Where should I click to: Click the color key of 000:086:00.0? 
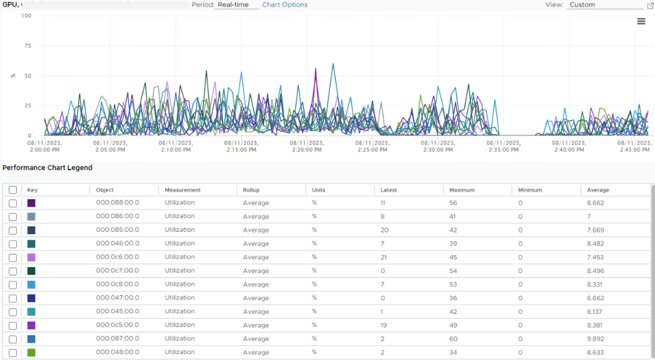pos(31,216)
